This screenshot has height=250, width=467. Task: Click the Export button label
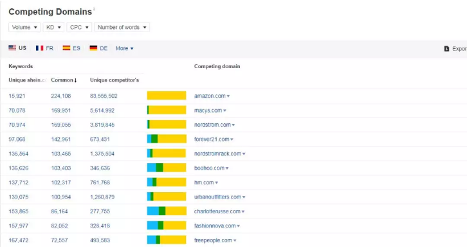click(459, 48)
